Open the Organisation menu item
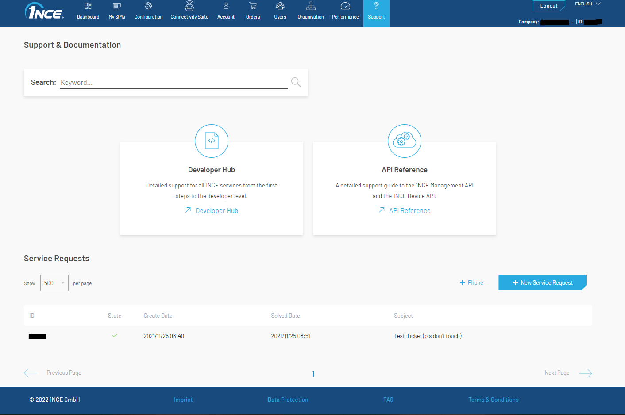Image resolution: width=625 pixels, height=415 pixels. coord(311,11)
